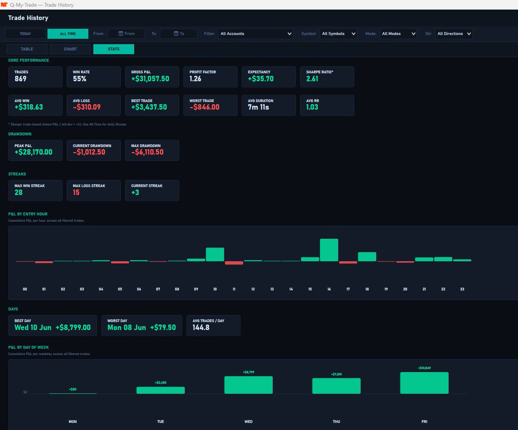Click the WORST DAY Mon 08 Jun card
This screenshot has height=430, width=518.
coord(142,326)
